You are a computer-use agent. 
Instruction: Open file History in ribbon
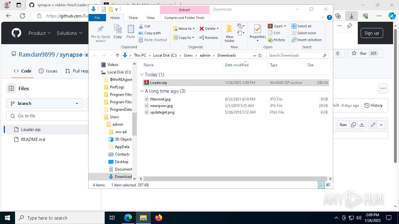(276, 40)
